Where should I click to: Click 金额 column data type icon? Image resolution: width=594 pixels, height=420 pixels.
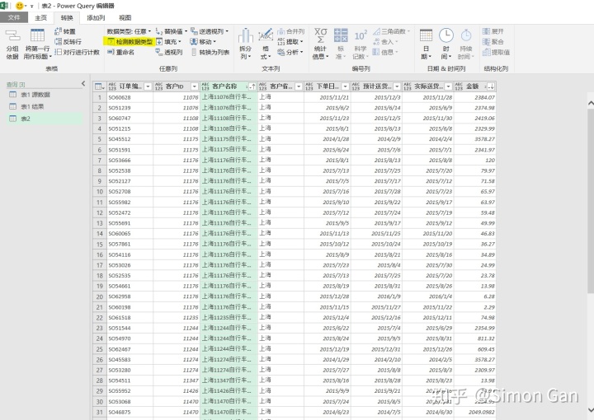[459, 86]
